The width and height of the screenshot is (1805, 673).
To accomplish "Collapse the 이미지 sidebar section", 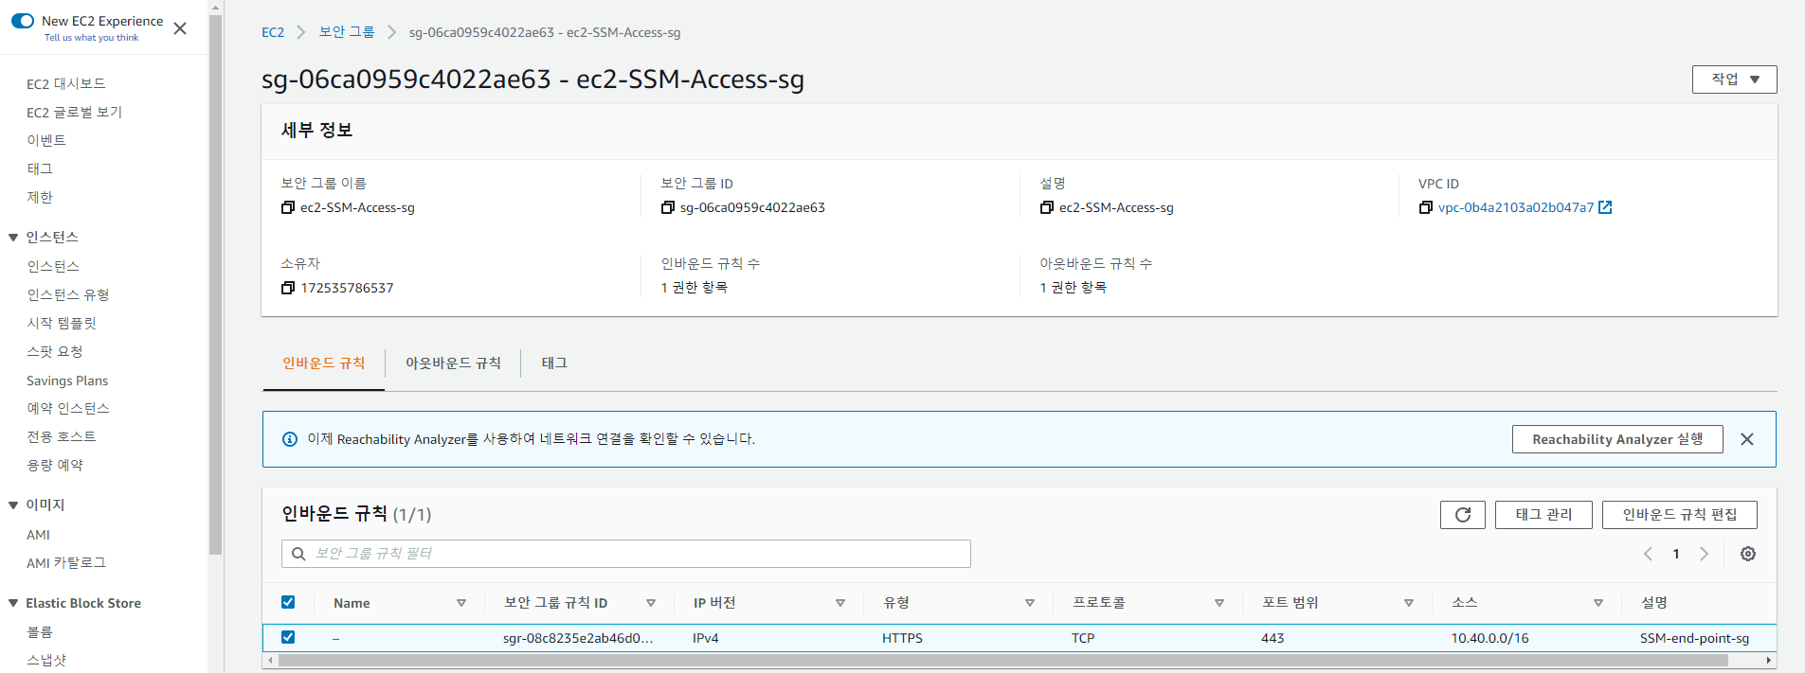I will pyautogui.click(x=13, y=505).
